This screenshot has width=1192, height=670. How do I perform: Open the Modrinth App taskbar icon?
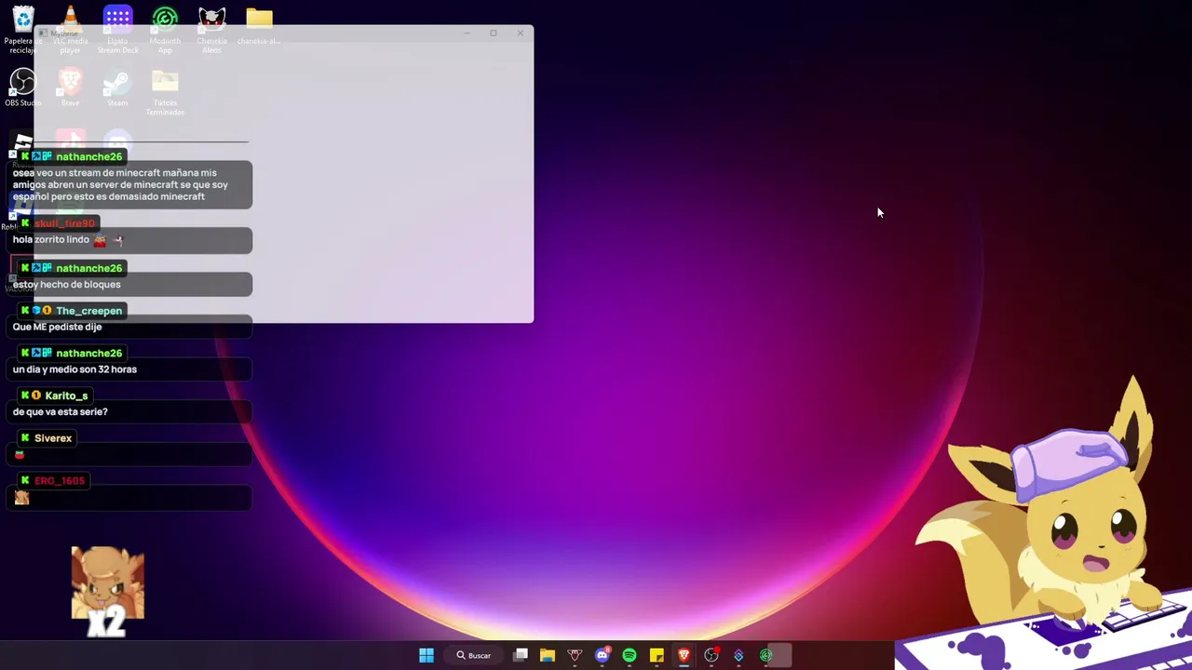pos(766,655)
